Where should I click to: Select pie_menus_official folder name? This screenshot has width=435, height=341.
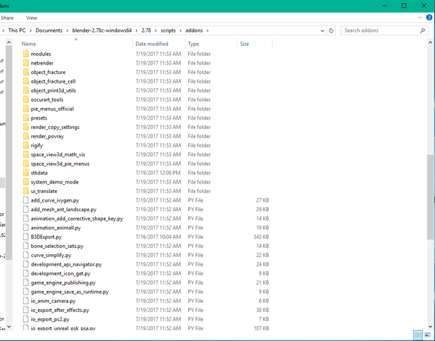tap(52, 109)
